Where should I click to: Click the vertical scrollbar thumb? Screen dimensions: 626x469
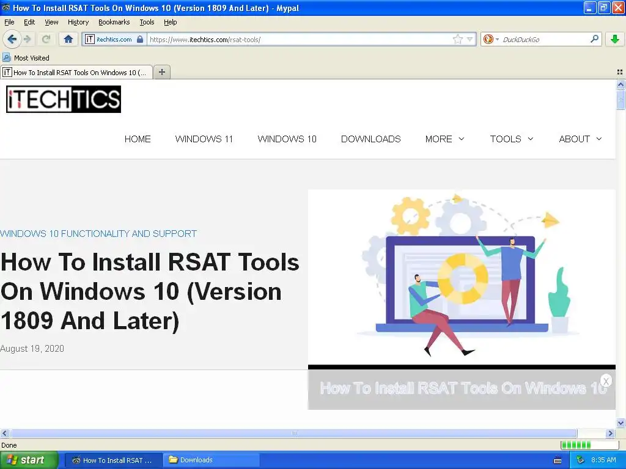(620, 100)
